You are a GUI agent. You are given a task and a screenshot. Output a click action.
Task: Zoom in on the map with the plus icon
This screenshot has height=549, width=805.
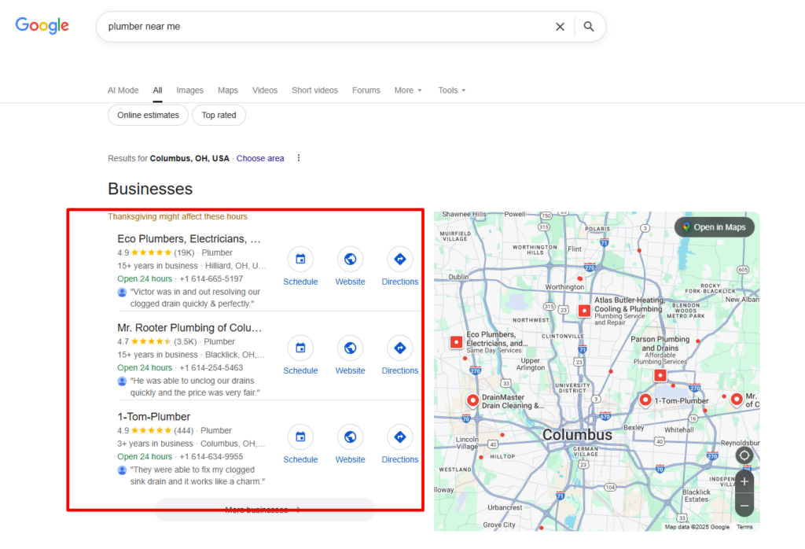point(744,481)
